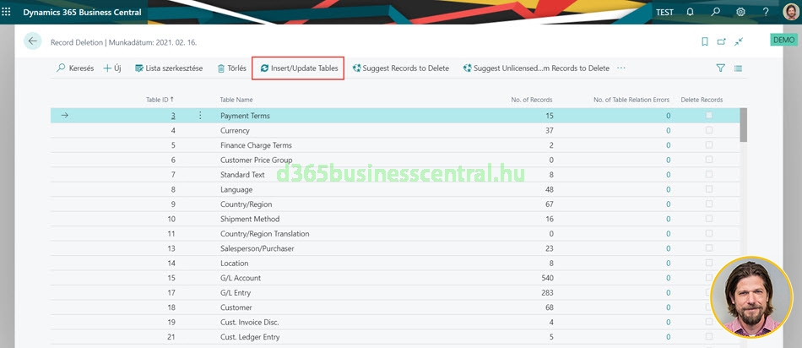Open the app launcher waffle icon

(8, 12)
